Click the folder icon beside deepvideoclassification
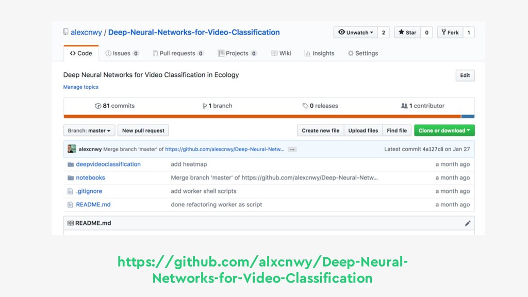 coord(70,164)
